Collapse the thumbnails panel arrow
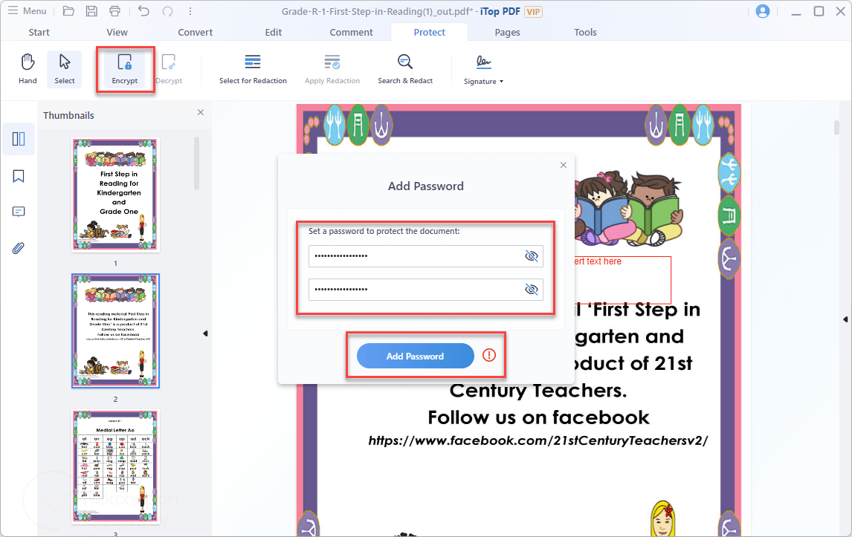852x537 pixels. coord(205,333)
